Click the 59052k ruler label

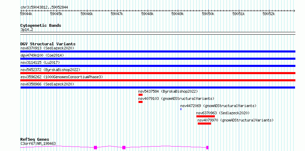pyautogui.click(x=269, y=14)
